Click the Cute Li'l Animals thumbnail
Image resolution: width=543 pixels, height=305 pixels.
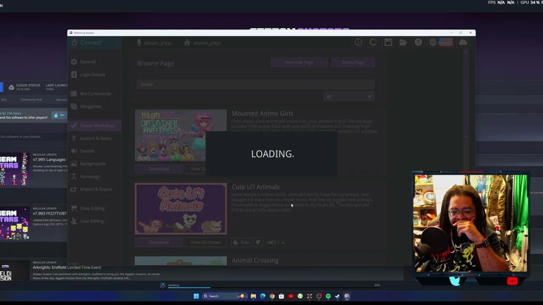tap(181, 209)
